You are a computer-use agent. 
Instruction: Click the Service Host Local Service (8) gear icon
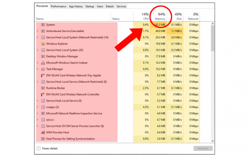pyautogui.click(x=43, y=101)
